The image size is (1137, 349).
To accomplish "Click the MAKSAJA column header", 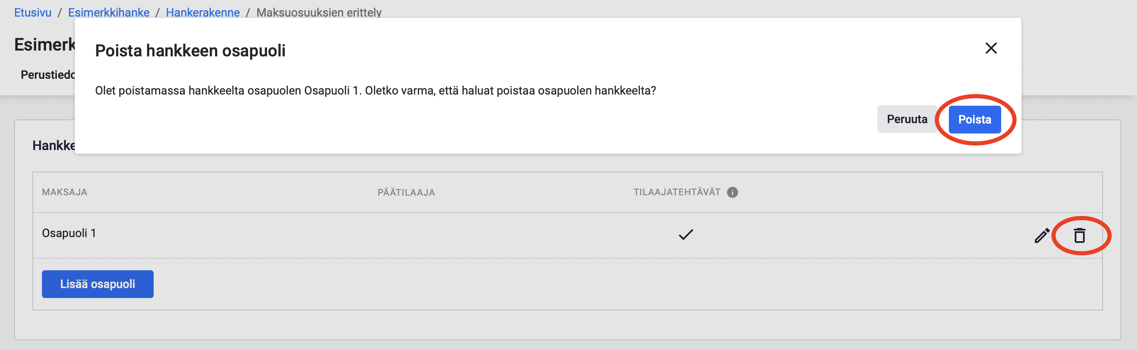I will [x=64, y=192].
